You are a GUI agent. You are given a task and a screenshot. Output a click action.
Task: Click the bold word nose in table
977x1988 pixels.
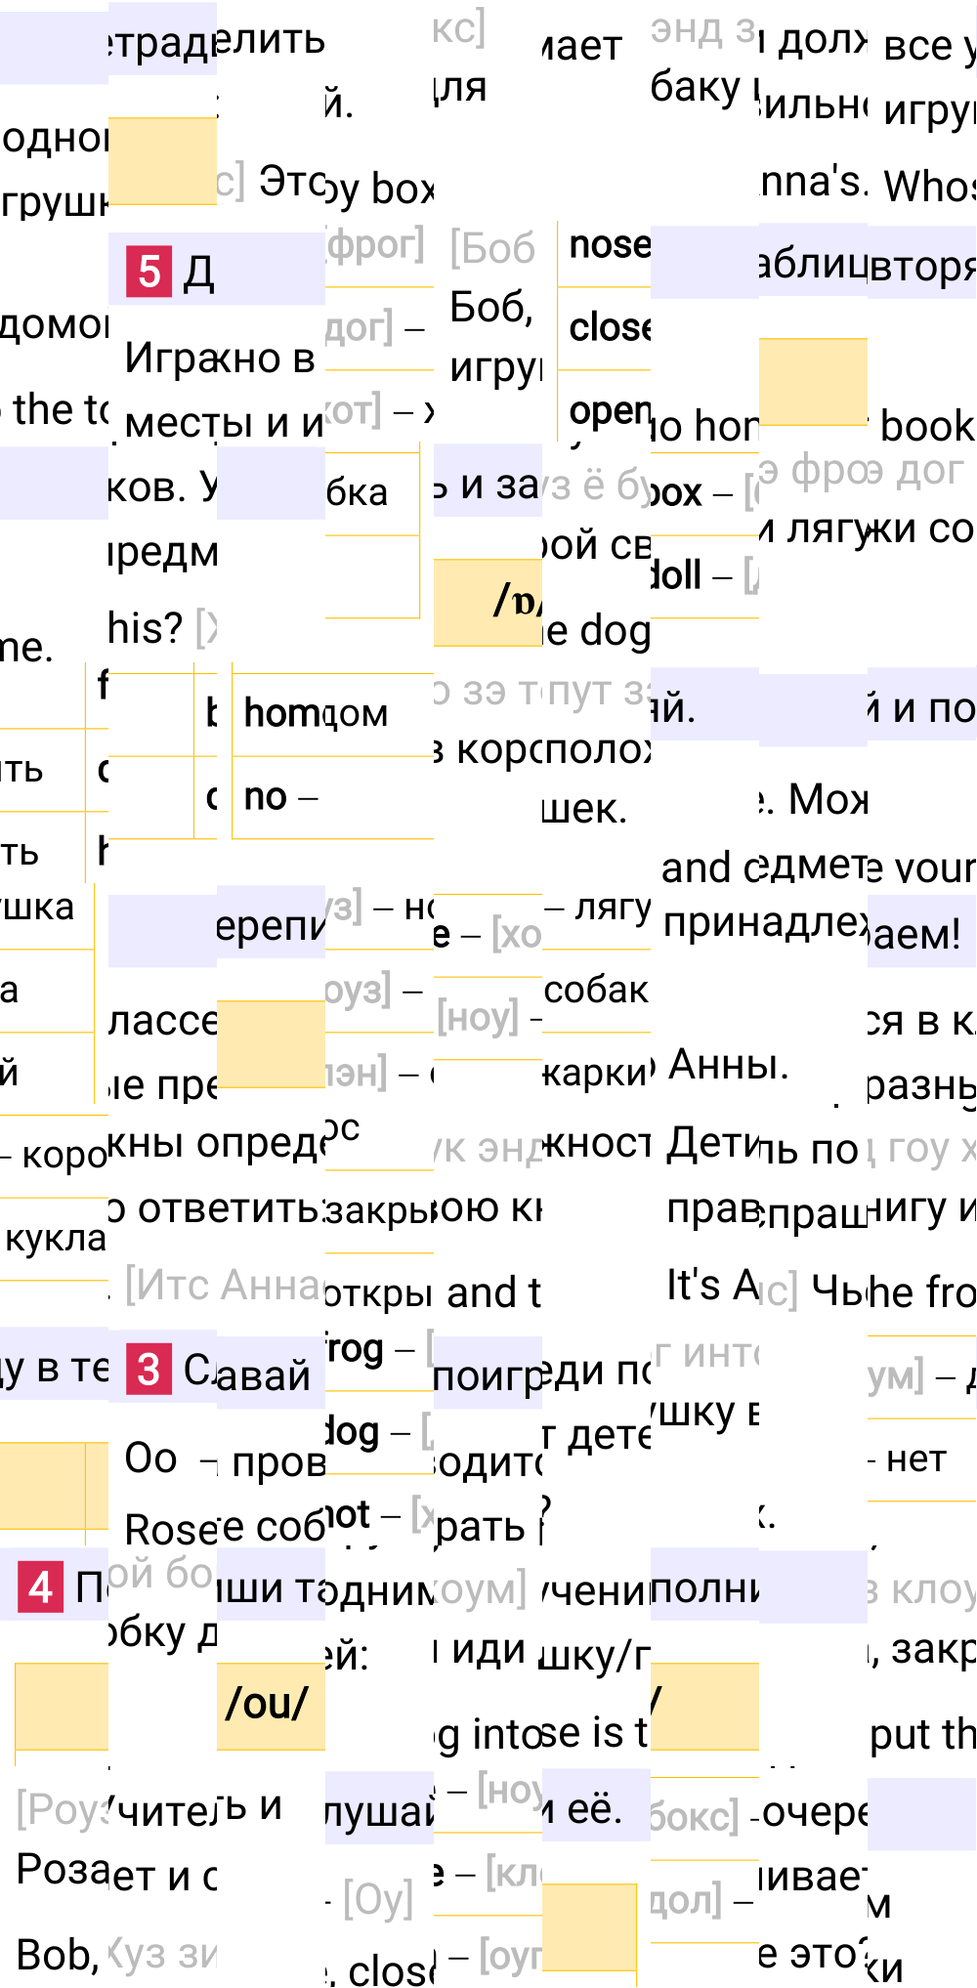(x=609, y=245)
